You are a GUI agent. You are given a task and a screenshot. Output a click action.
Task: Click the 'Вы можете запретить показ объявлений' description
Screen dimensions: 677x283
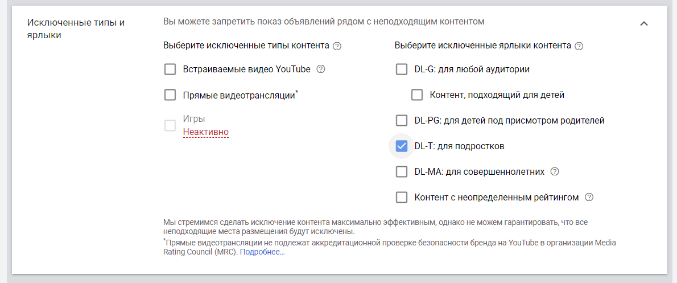[323, 22]
